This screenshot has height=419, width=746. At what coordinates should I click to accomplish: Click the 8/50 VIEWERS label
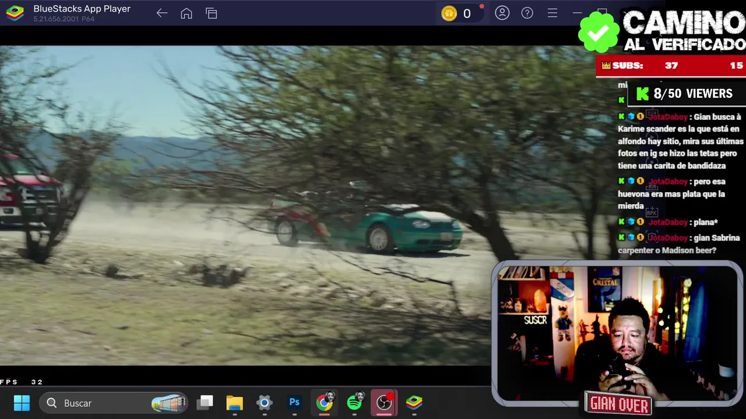click(x=685, y=94)
